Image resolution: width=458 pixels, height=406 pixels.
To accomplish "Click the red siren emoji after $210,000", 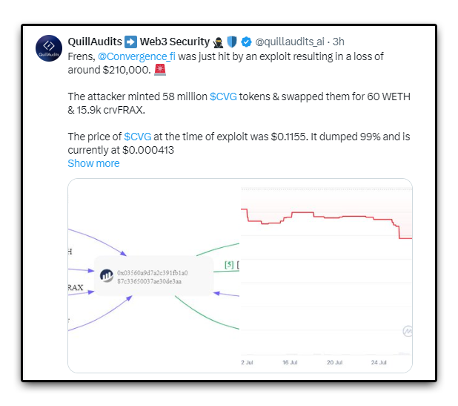I will 160,70.
